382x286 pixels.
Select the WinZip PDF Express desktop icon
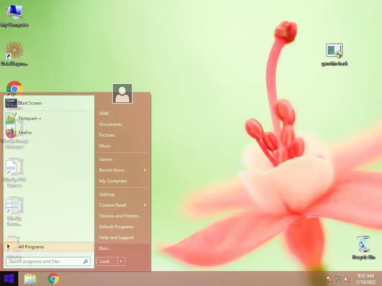click(x=15, y=173)
